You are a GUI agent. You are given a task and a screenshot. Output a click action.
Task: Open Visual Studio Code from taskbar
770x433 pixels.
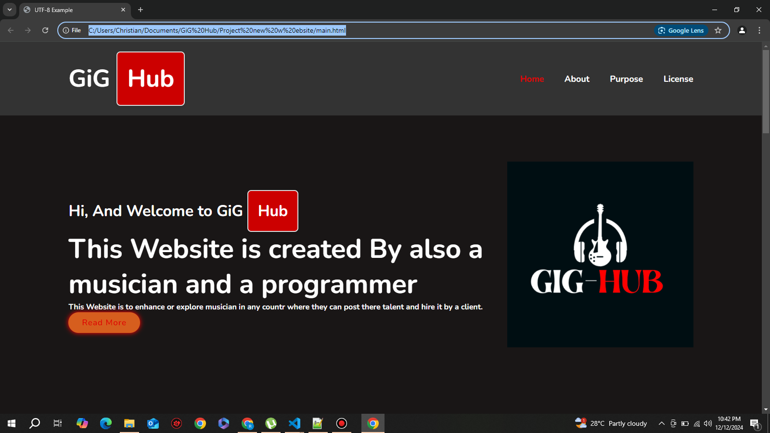(x=294, y=423)
